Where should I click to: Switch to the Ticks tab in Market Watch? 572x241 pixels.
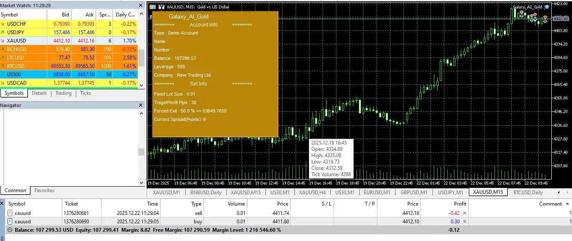(x=86, y=93)
